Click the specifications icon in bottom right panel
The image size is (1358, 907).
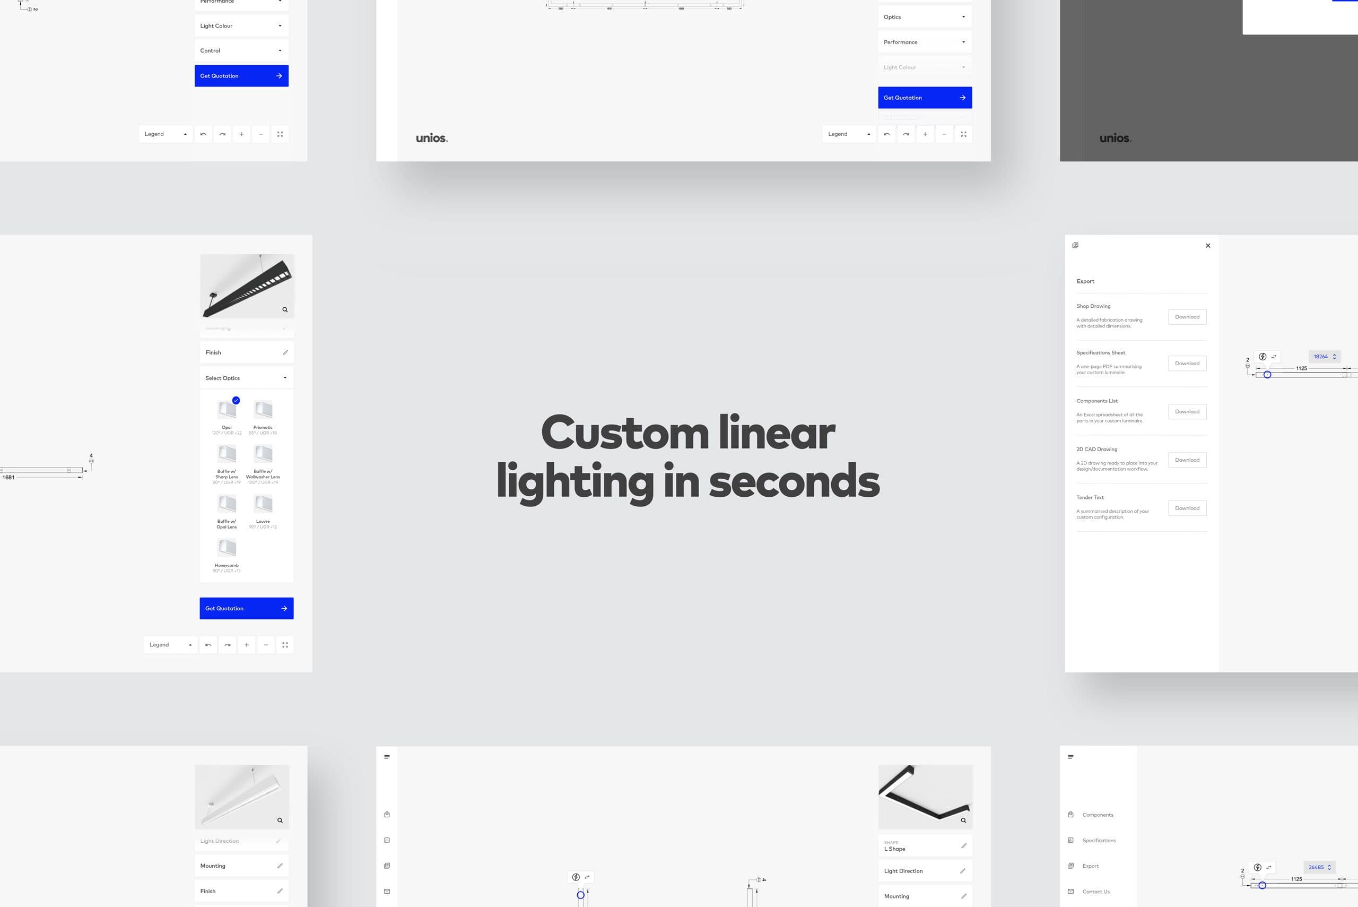pos(1070,840)
